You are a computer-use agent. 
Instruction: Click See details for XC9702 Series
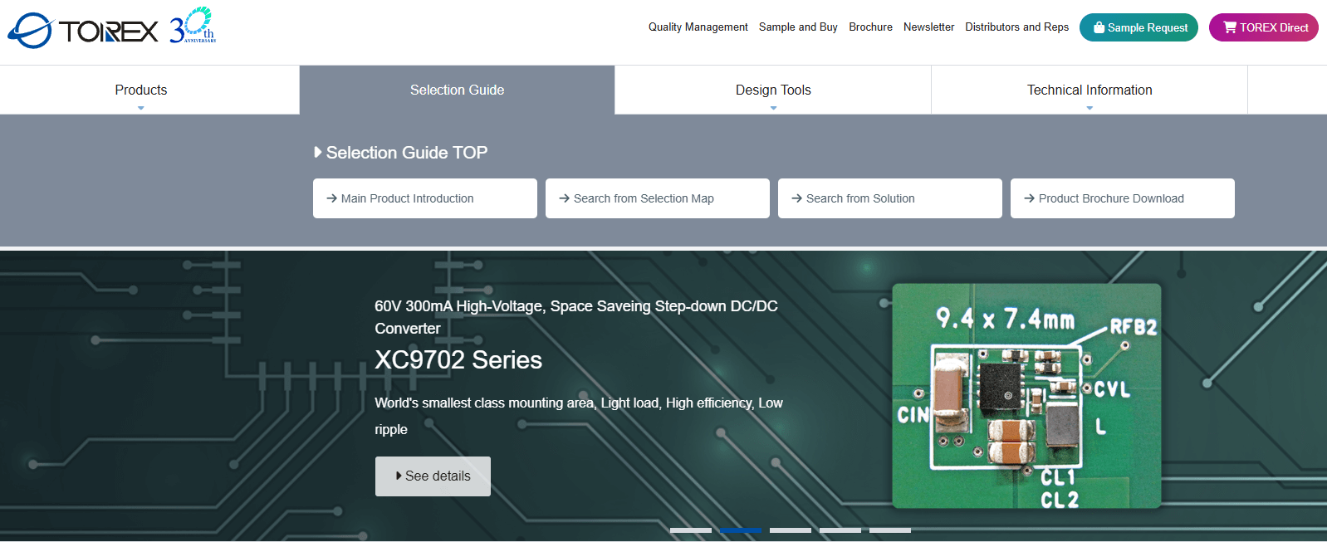tap(433, 476)
